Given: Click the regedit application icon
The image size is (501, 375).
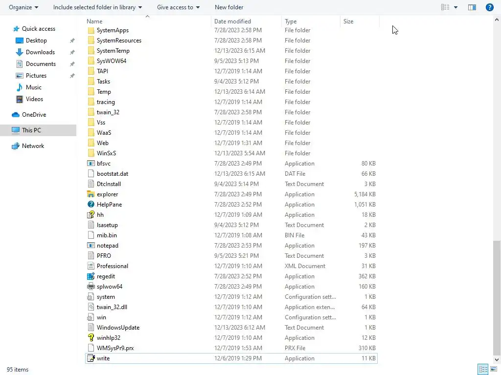Looking at the screenshot, I should pyautogui.click(x=91, y=276).
